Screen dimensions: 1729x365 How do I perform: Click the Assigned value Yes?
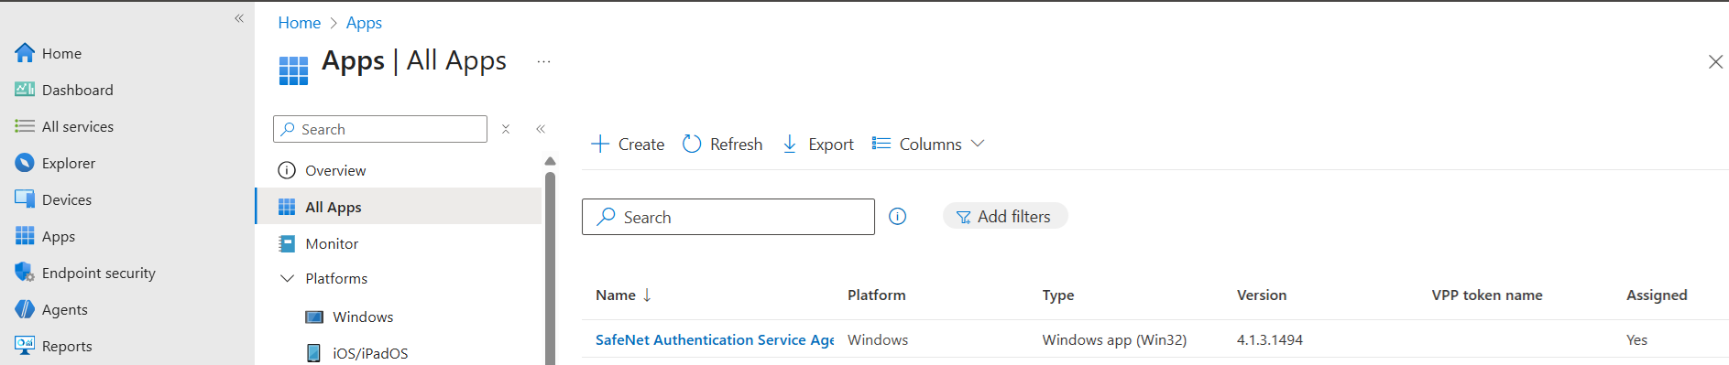coord(1636,339)
